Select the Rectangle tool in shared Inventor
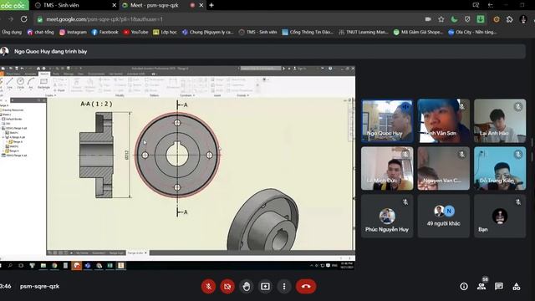 tap(43, 84)
